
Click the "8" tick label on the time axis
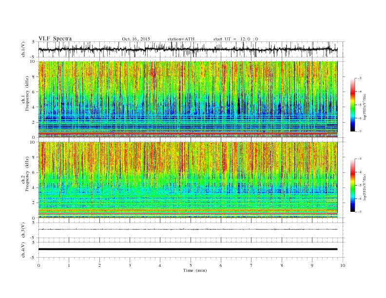click(x=282, y=265)
